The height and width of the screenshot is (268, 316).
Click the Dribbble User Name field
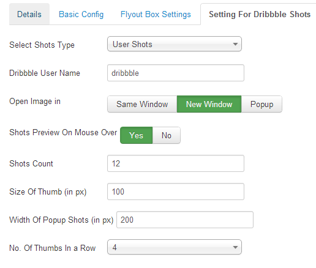click(176, 73)
